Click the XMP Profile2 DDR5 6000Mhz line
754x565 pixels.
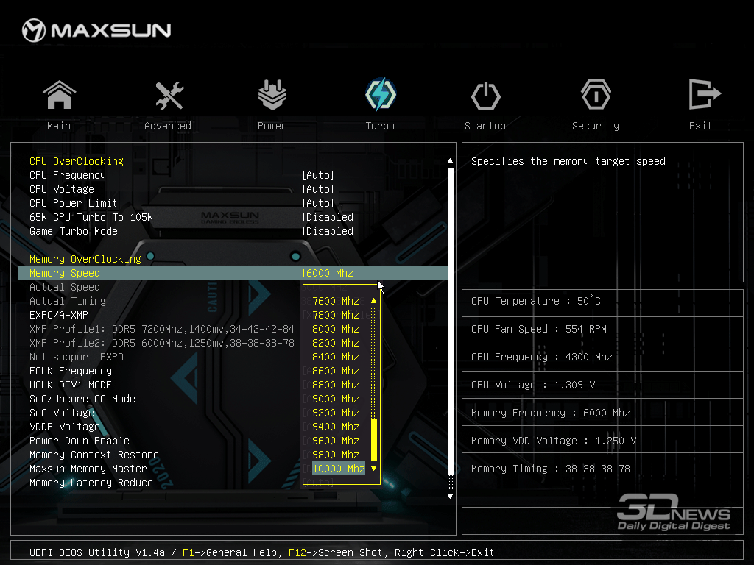161,343
